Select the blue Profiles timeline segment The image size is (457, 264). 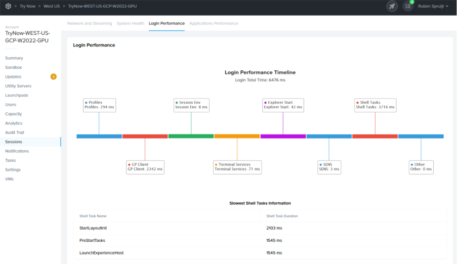tap(99, 136)
